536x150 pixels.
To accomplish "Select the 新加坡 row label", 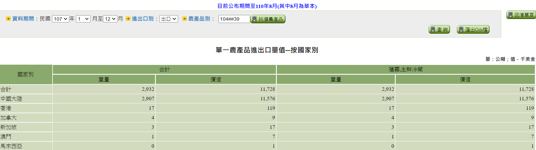I will [x=9, y=127].
